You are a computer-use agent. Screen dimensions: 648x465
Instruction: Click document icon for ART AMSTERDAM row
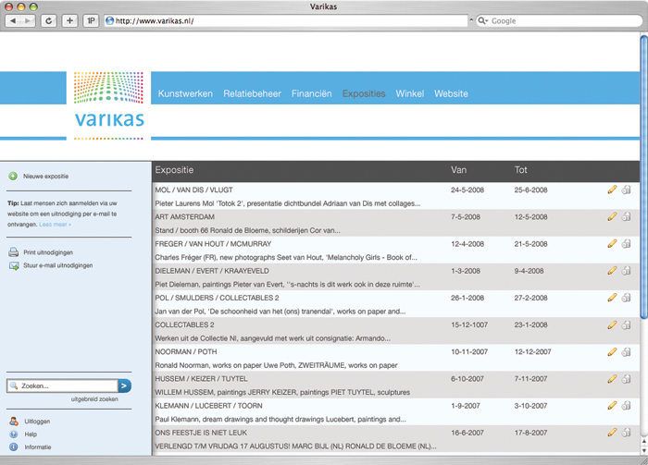(x=627, y=216)
